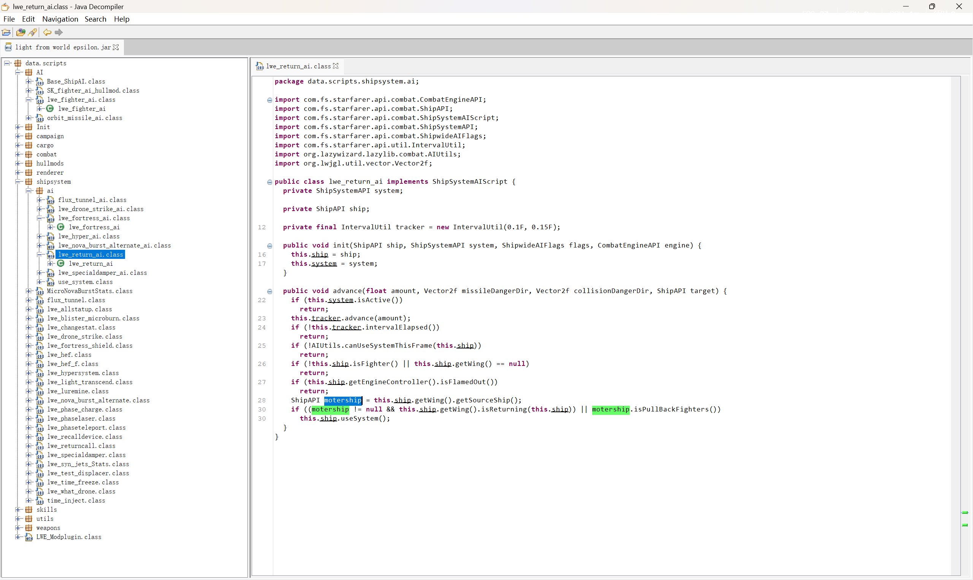Click the Open Type toolbar icon
This screenshot has height=580, width=973.
pos(21,32)
